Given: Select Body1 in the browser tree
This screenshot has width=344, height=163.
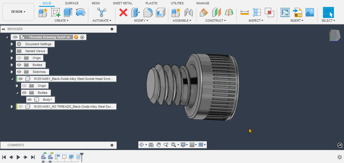Looking at the screenshot, I should click(x=47, y=100).
